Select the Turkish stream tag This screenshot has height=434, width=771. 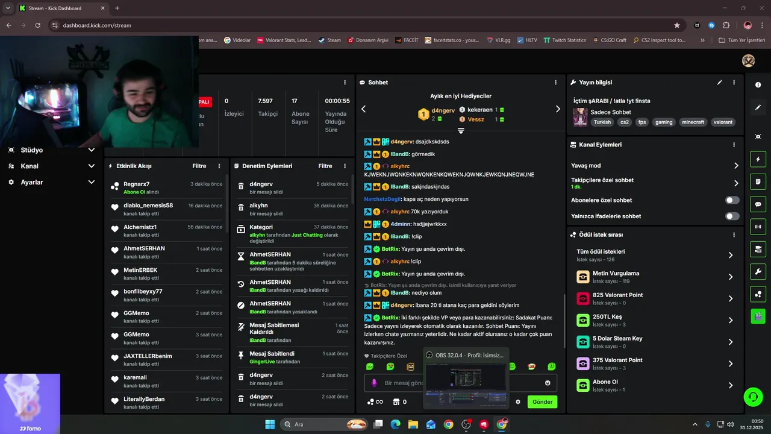[x=602, y=122]
